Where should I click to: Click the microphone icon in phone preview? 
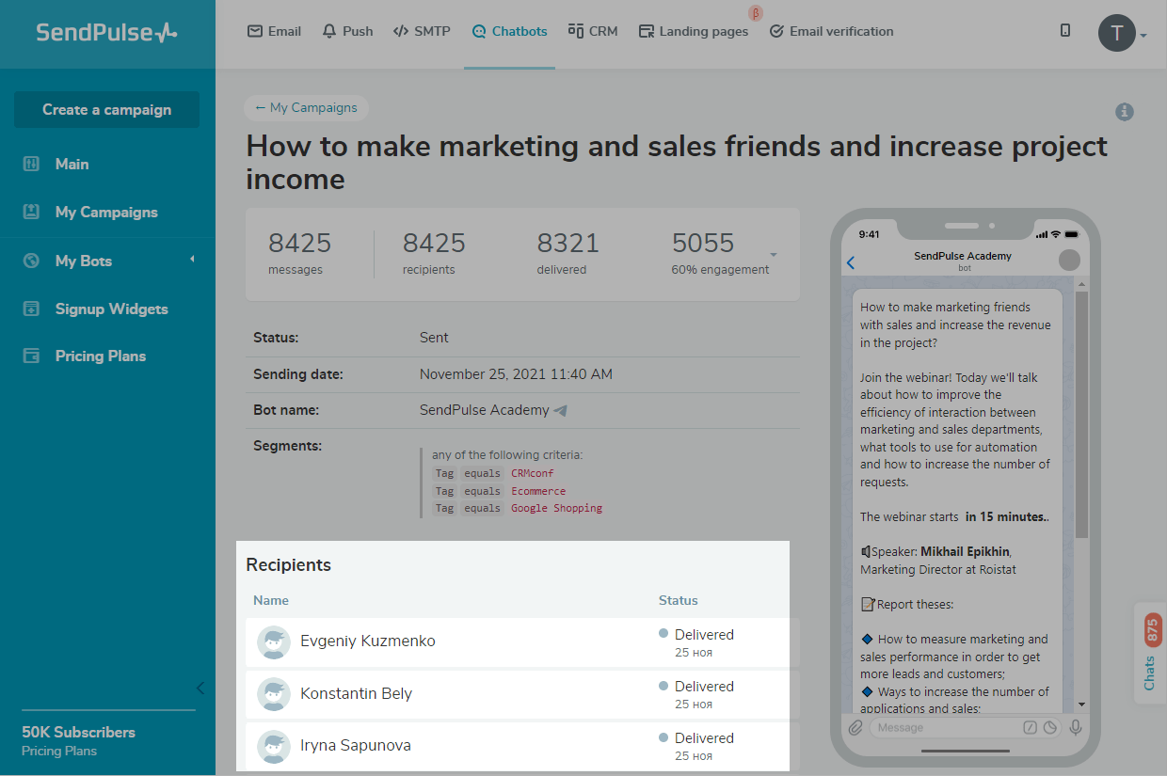(1076, 727)
